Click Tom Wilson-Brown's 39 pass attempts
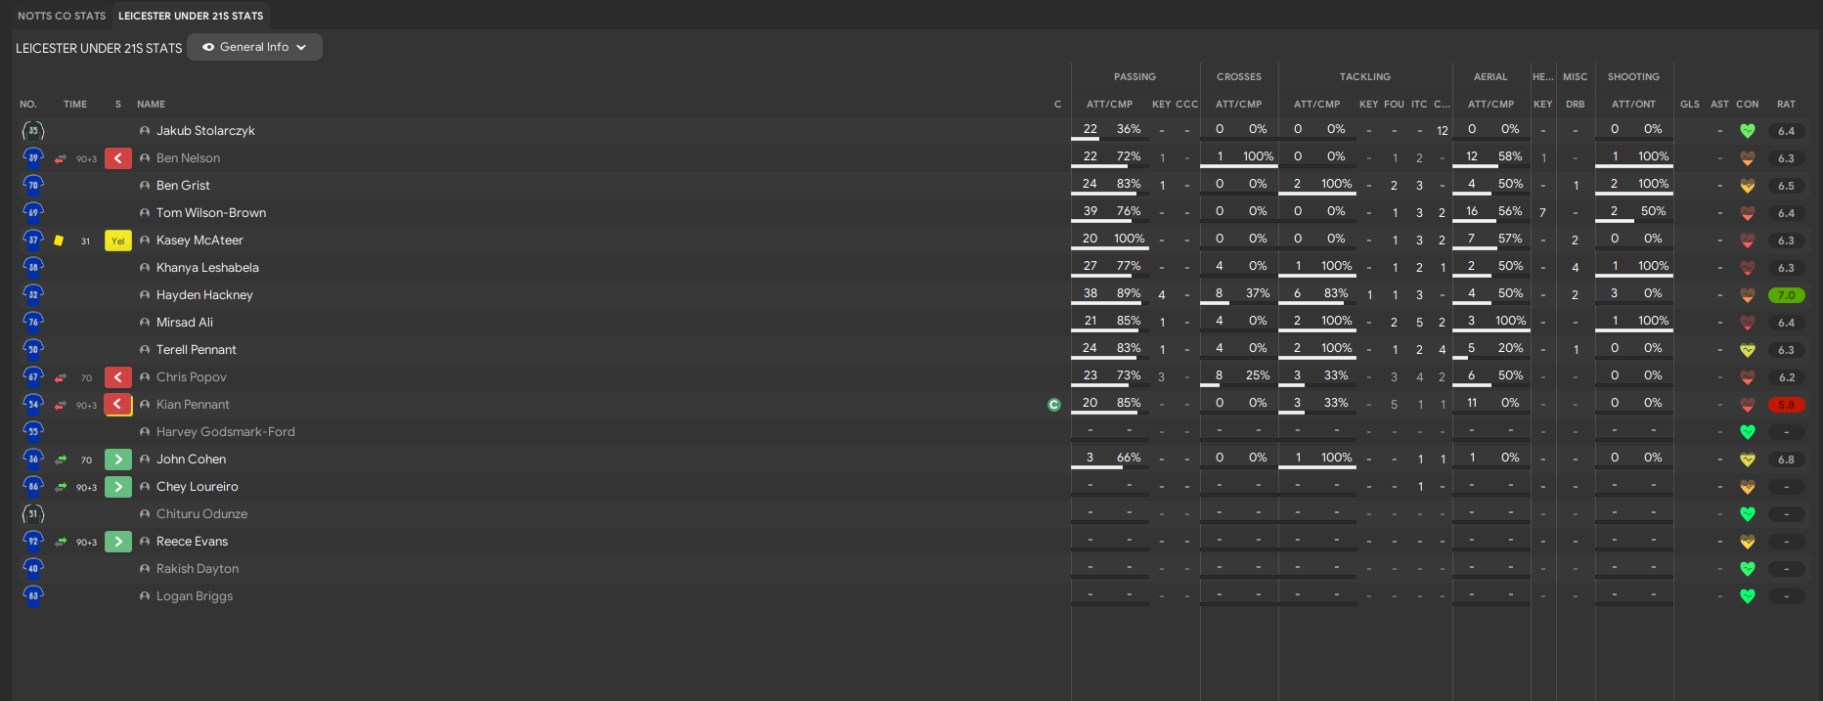The image size is (1823, 701). click(x=1089, y=211)
